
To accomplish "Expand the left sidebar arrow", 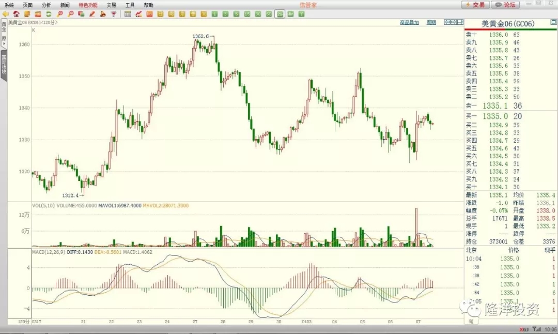I will pyautogui.click(x=4, y=44).
